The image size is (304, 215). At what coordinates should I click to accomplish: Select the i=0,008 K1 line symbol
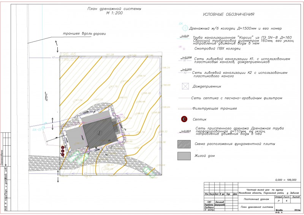[185, 59]
